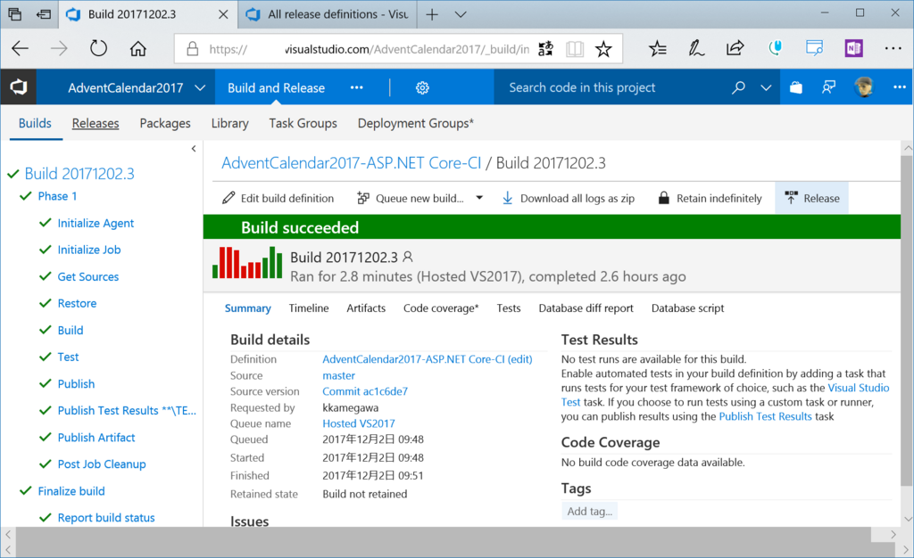
Task: Click Download all logs as zip
Action: pyautogui.click(x=569, y=199)
